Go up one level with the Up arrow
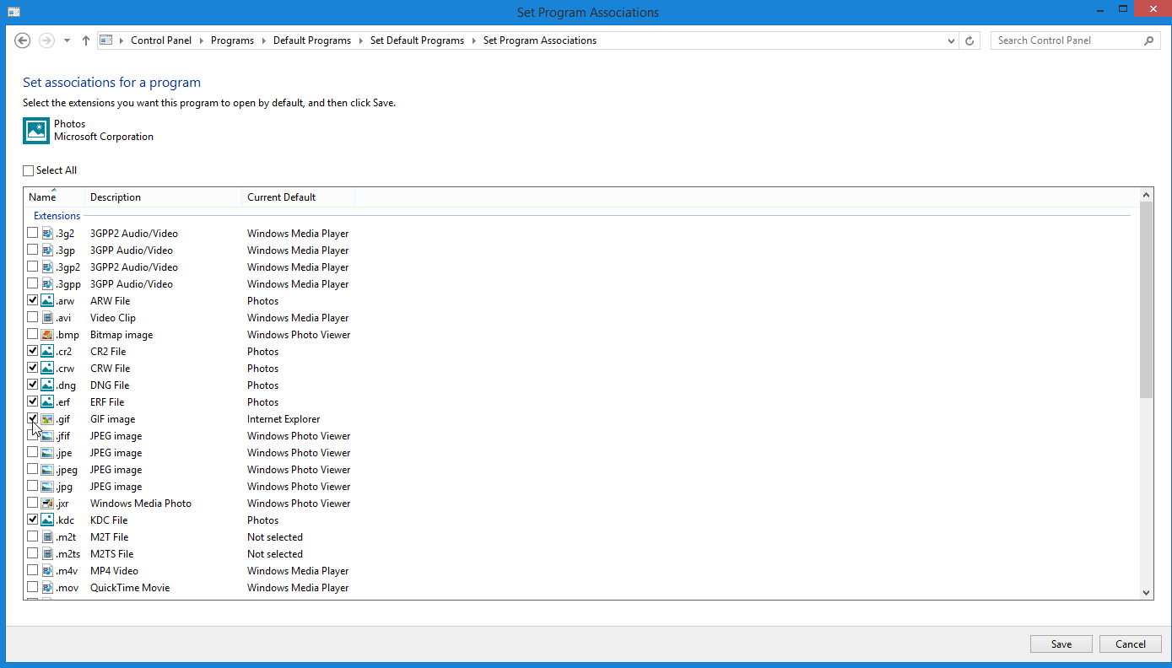Image resolution: width=1172 pixels, height=668 pixels. pyautogui.click(x=86, y=40)
